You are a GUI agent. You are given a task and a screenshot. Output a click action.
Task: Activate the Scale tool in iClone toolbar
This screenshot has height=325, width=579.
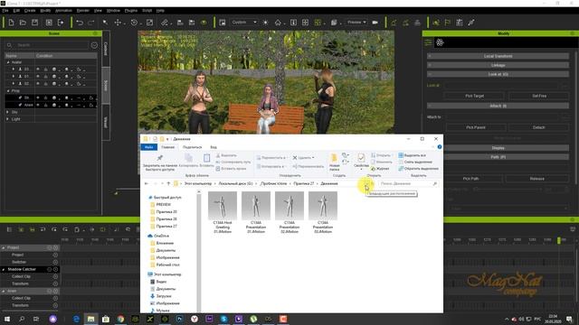click(149, 23)
